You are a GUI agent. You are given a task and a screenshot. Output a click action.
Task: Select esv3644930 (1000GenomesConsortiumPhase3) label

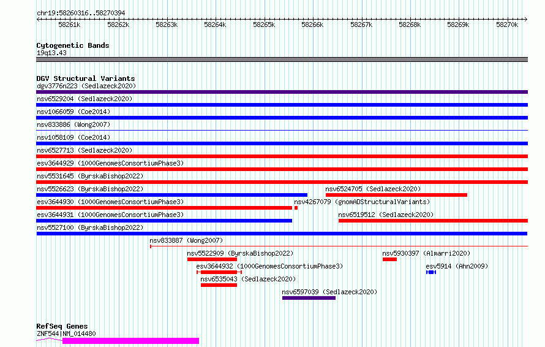[110, 202]
